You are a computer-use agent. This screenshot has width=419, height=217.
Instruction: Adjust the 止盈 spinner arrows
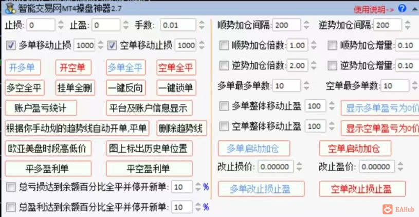[126, 25]
